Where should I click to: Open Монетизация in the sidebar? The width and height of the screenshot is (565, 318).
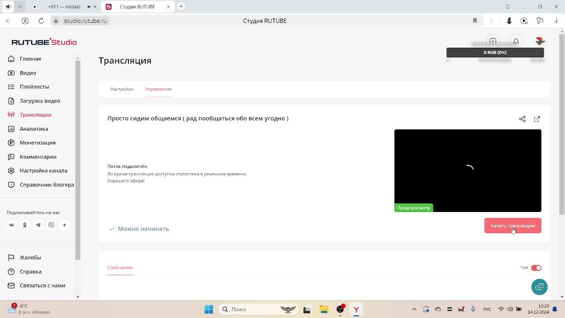pyautogui.click(x=38, y=143)
